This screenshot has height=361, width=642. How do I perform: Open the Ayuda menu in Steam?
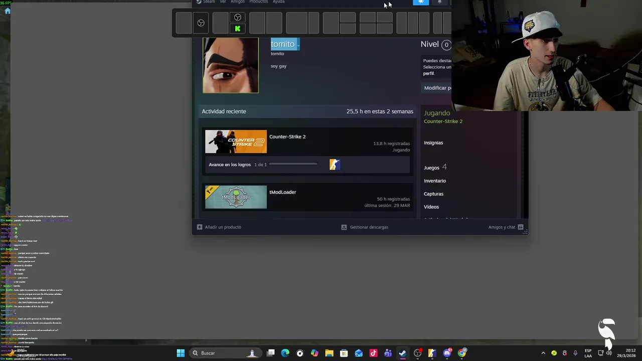pos(278,2)
